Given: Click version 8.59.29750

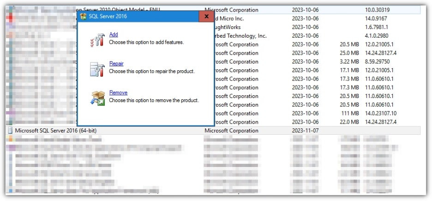Looking at the screenshot, I should (x=378, y=62).
